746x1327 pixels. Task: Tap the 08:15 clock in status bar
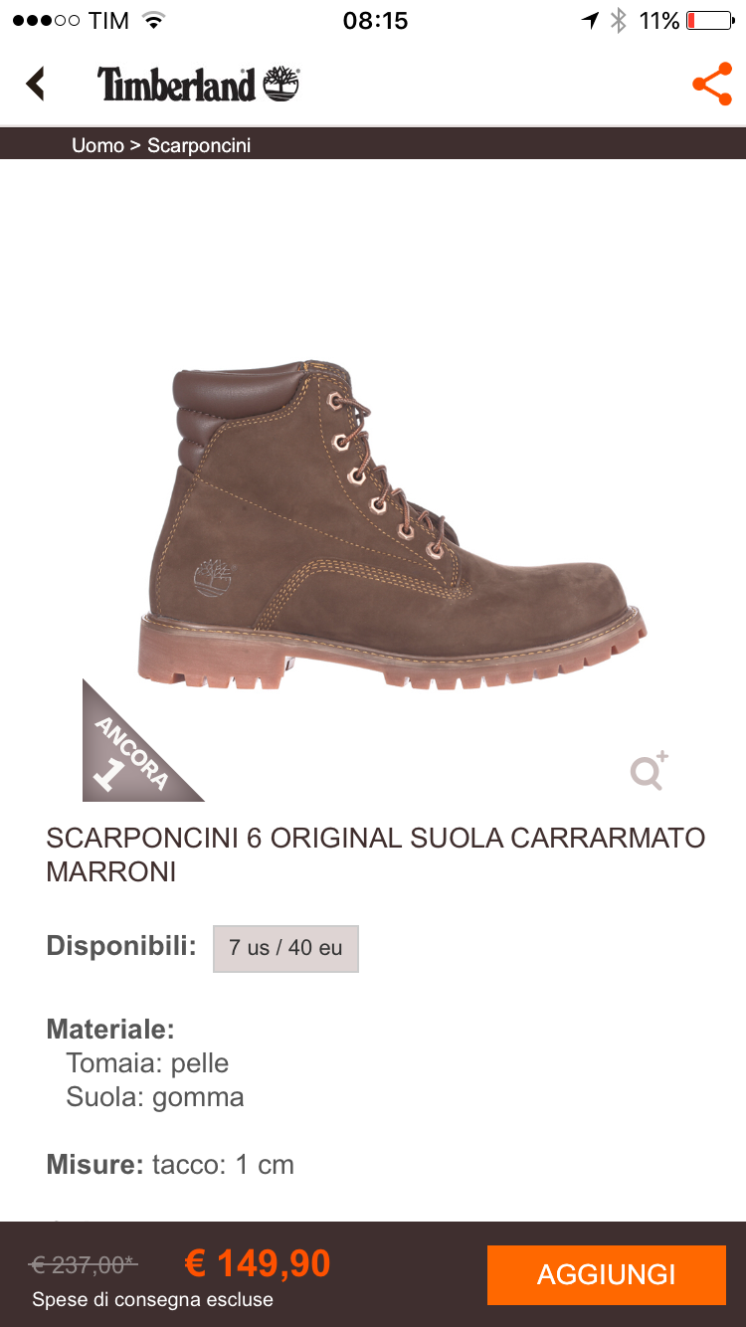pos(375,20)
